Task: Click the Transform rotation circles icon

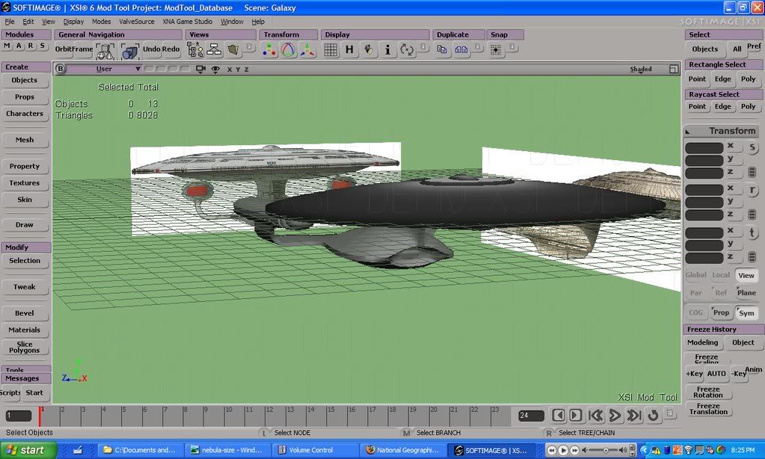Action: click(289, 50)
